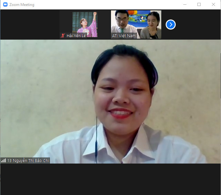Click the Zoom app icon in title bar

5,4
